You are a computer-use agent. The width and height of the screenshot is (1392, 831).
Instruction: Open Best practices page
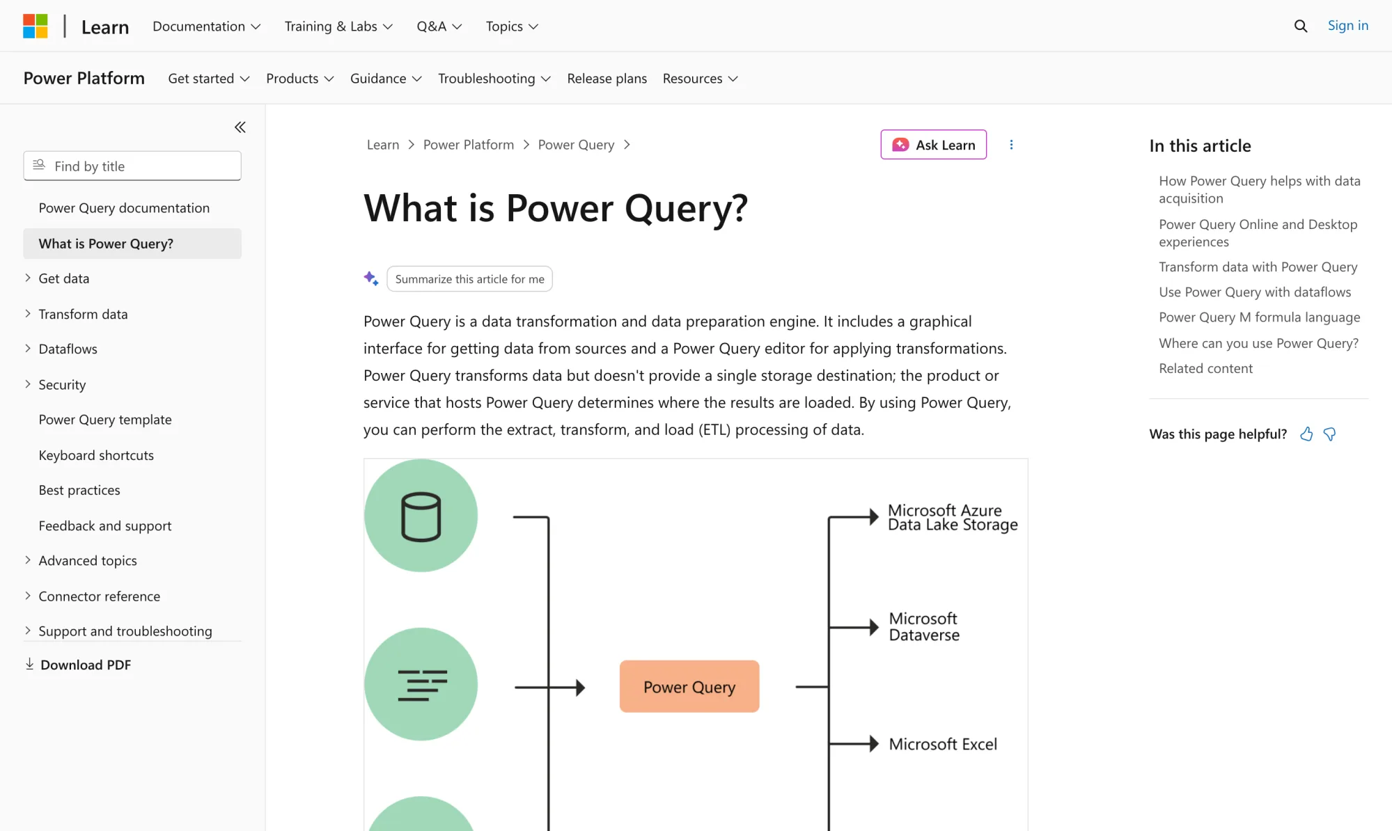coord(79,490)
